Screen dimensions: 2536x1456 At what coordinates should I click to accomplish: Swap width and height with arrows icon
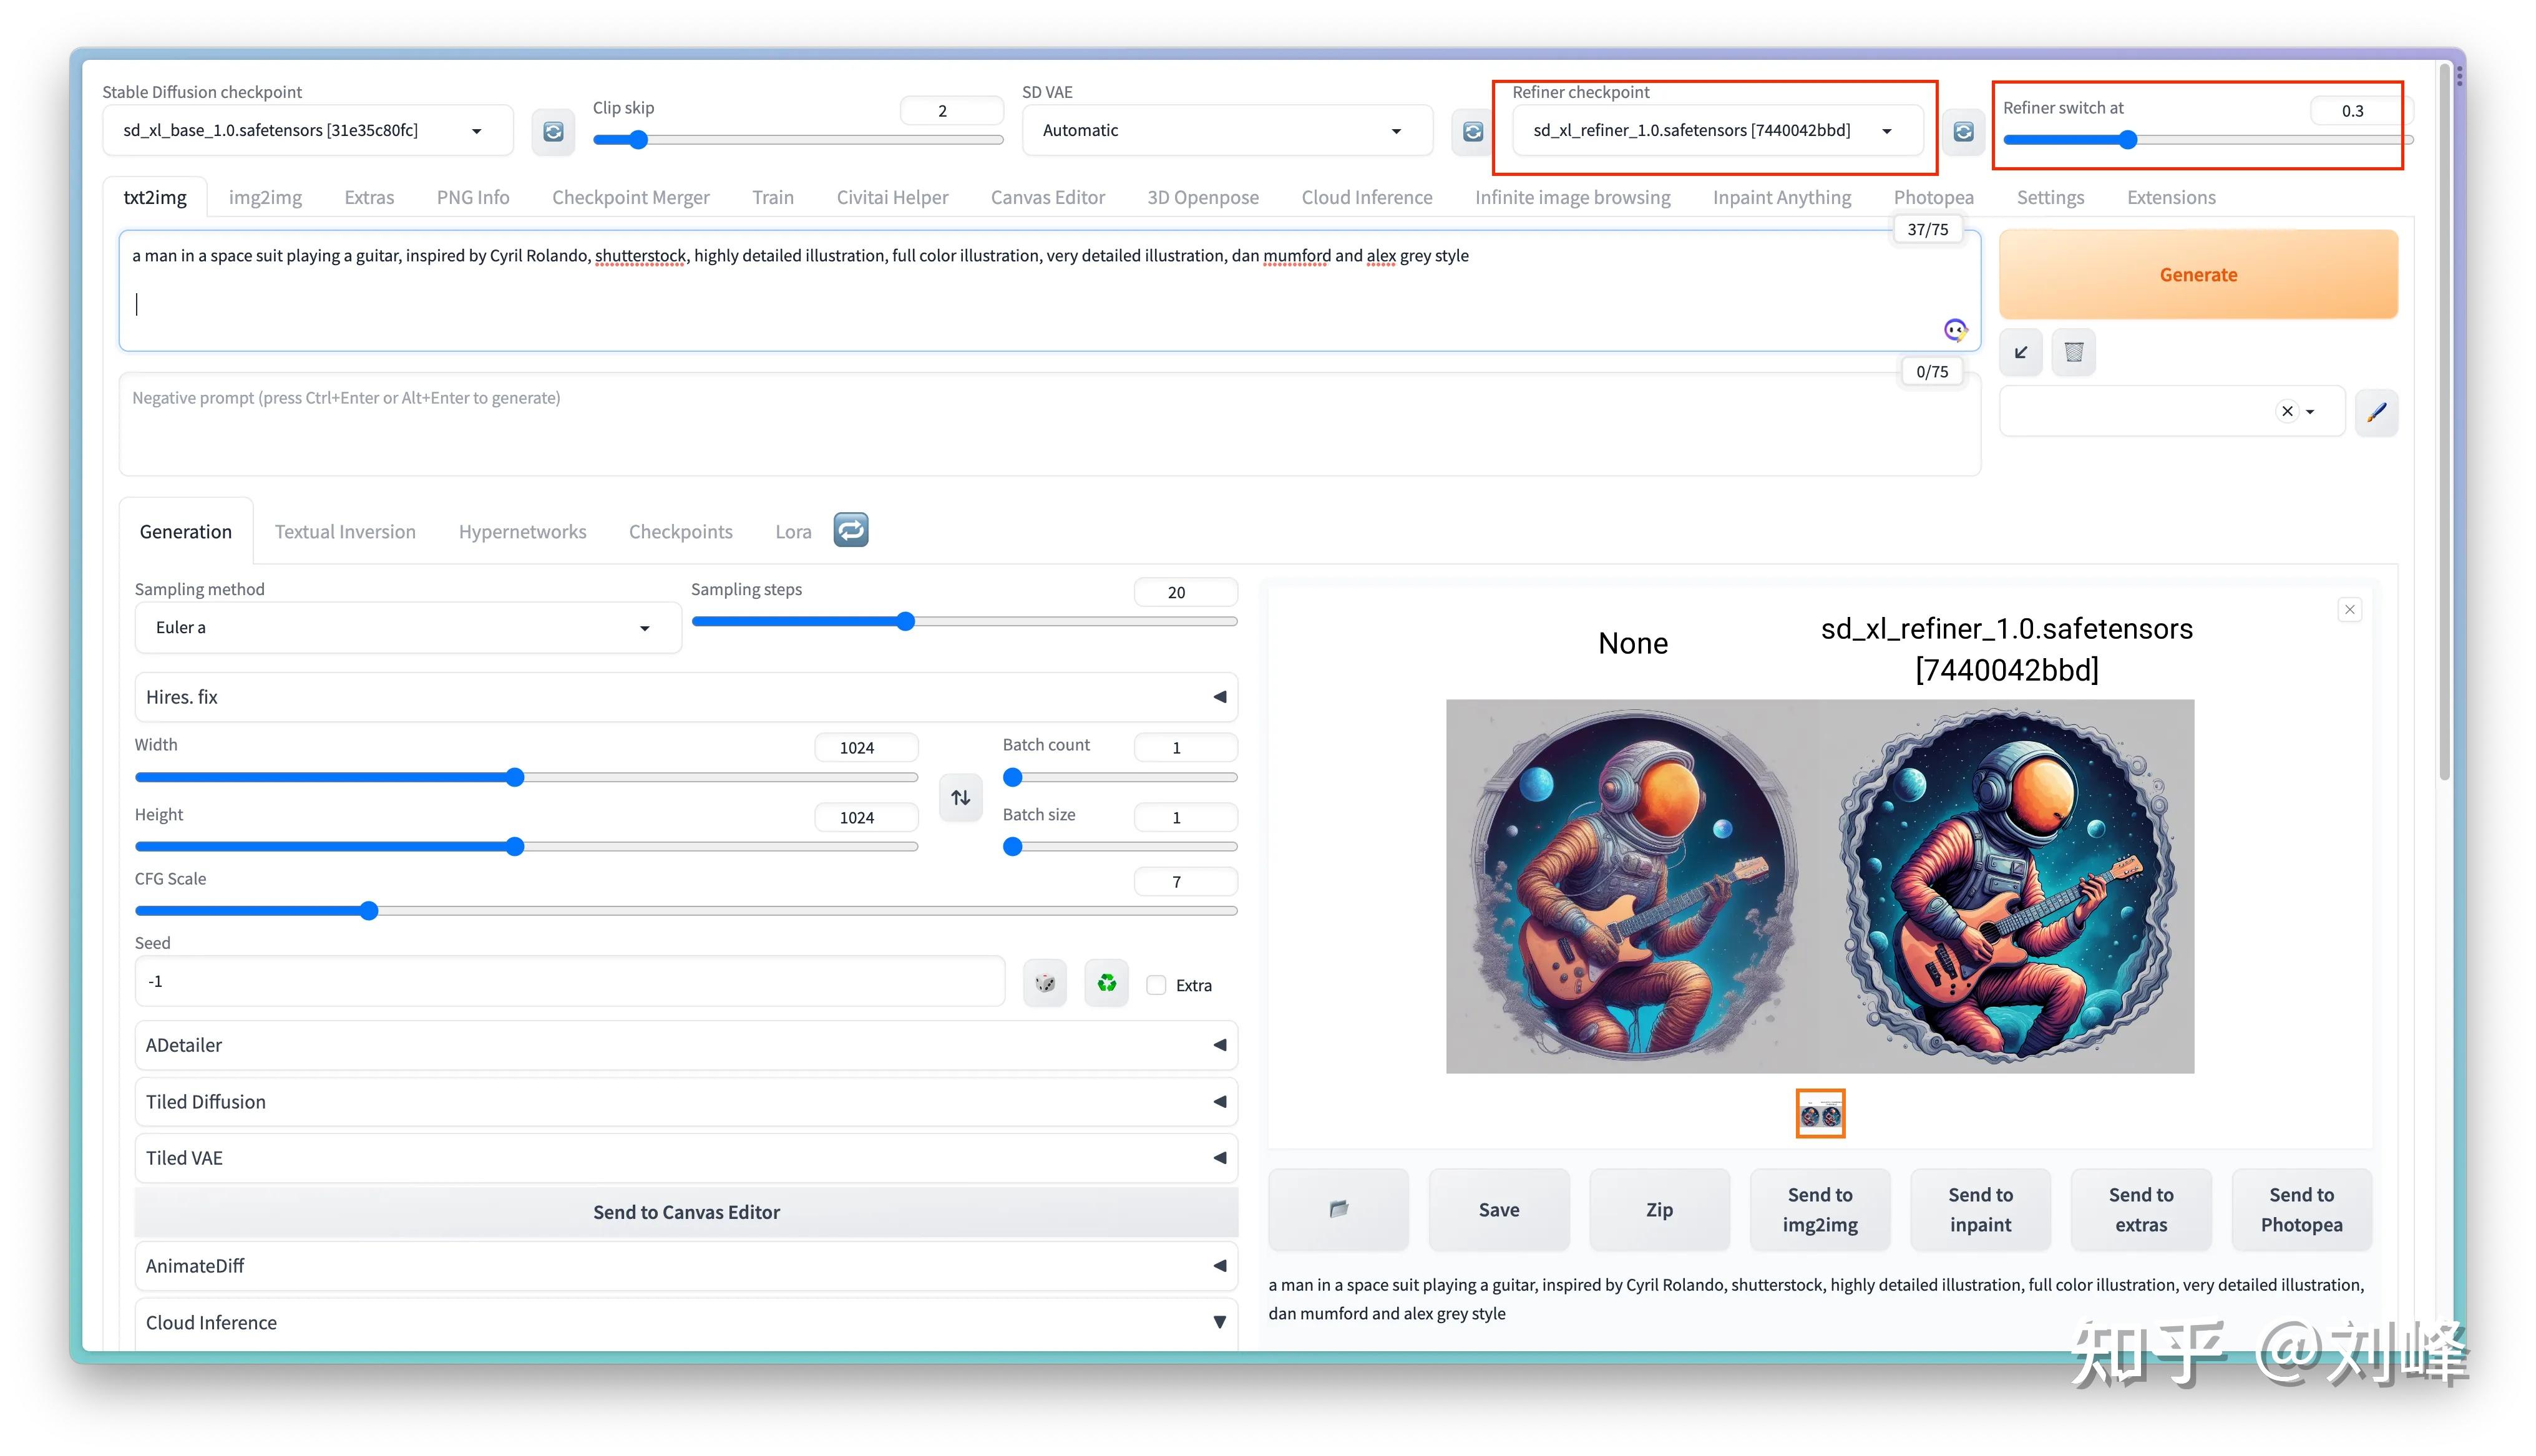960,797
